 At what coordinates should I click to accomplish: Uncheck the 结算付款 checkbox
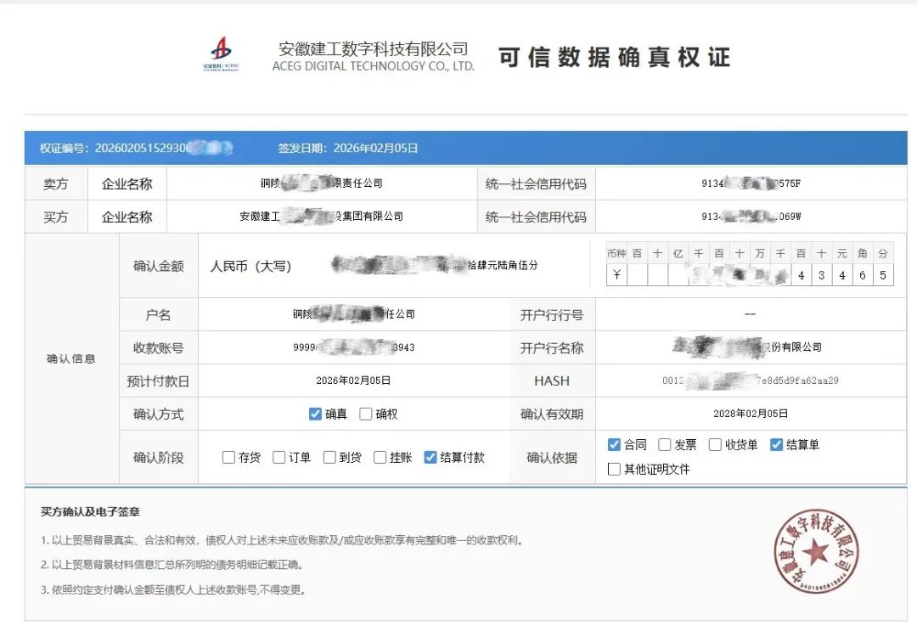430,458
